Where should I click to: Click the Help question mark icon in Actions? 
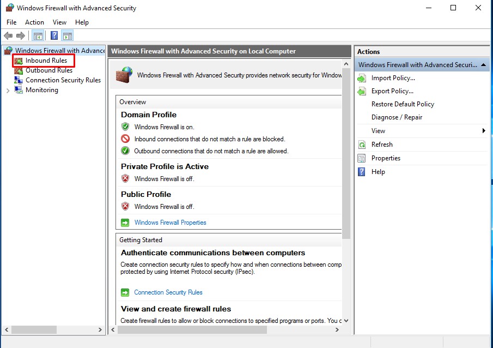pyautogui.click(x=362, y=172)
